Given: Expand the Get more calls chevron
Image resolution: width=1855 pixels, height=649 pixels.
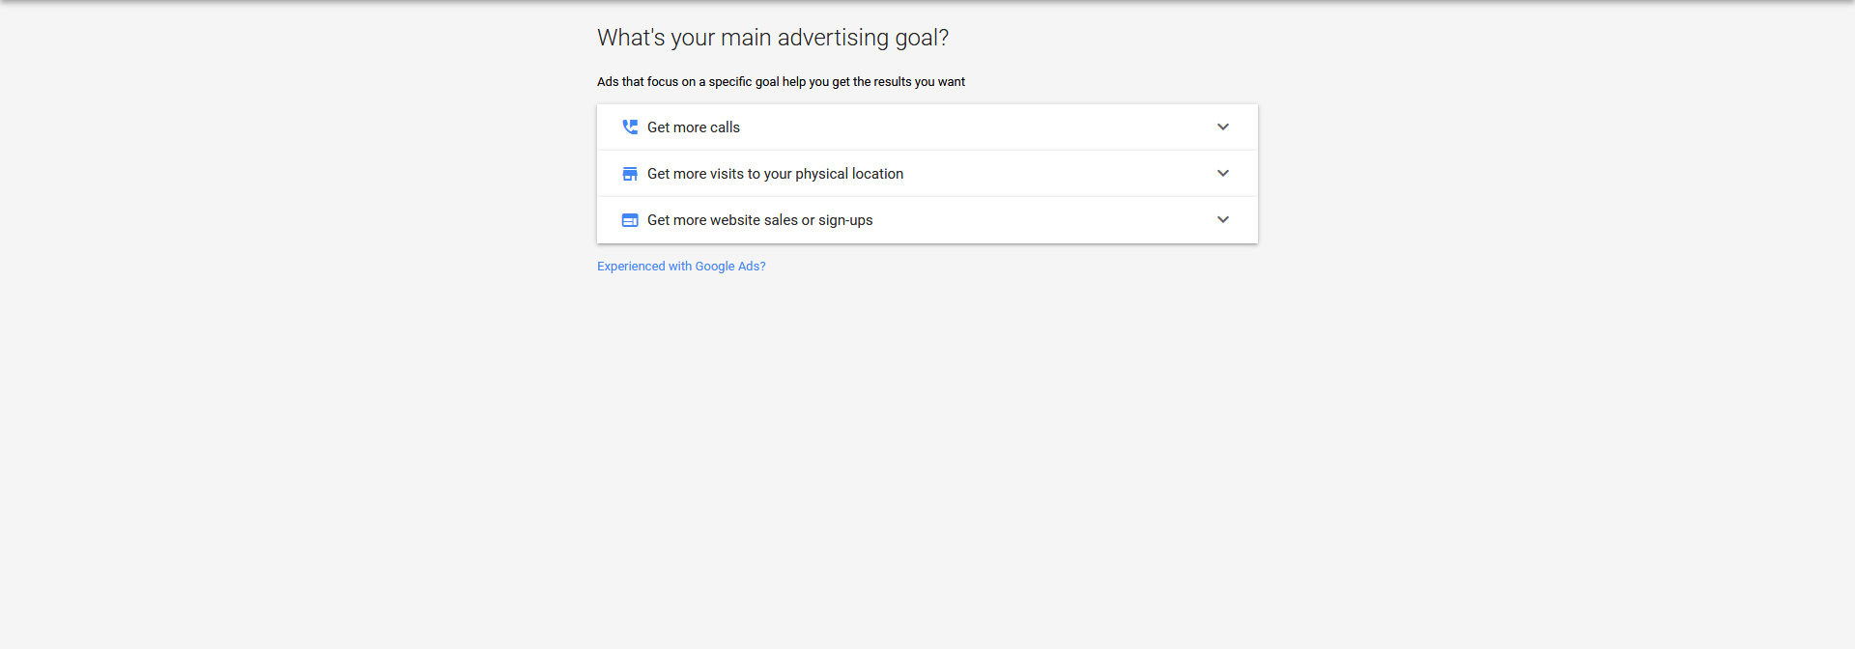Looking at the screenshot, I should (x=1223, y=127).
